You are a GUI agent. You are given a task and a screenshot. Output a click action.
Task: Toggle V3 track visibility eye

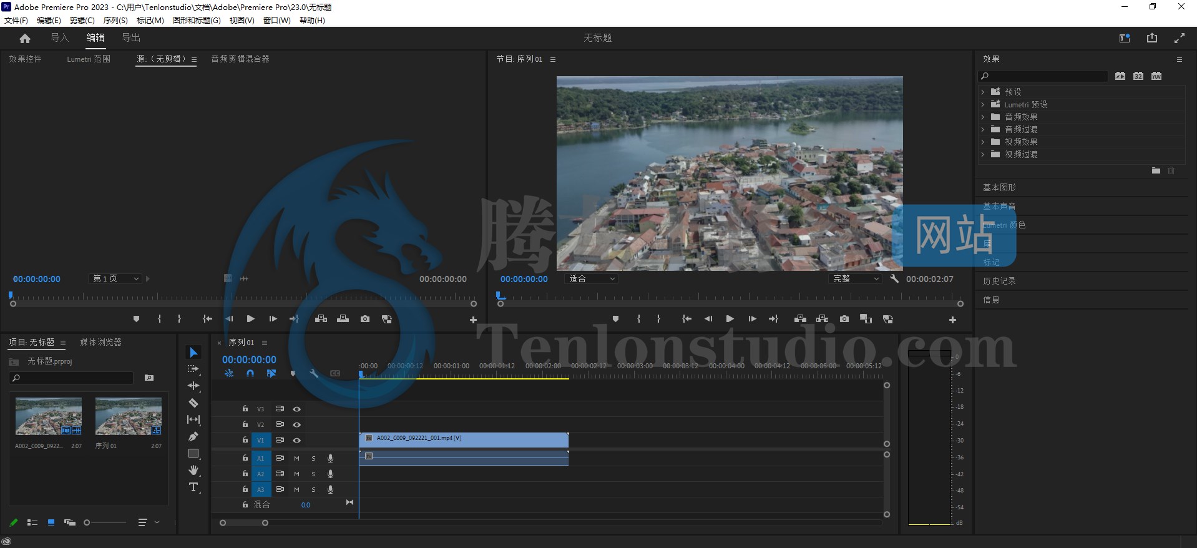pos(297,409)
